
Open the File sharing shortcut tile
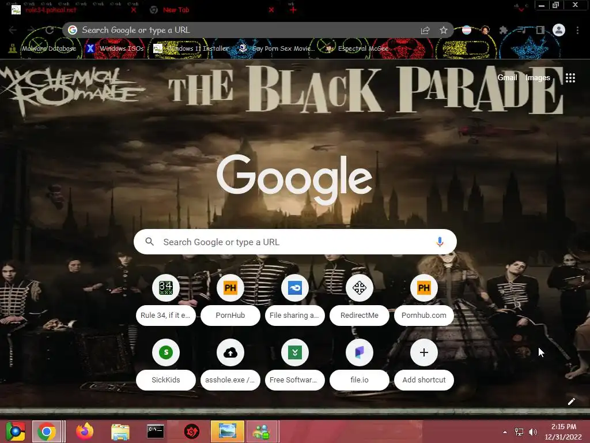[x=294, y=301]
